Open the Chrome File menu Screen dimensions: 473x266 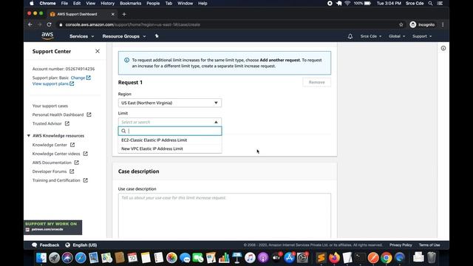coord(64,3)
